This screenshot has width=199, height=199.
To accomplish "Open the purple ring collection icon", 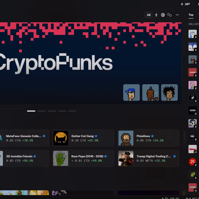I will coord(193,136).
